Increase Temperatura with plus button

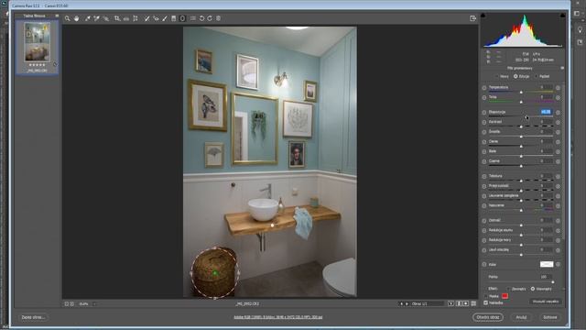pyautogui.click(x=558, y=88)
